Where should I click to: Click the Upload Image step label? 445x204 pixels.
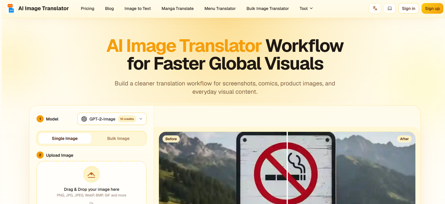coord(60,155)
